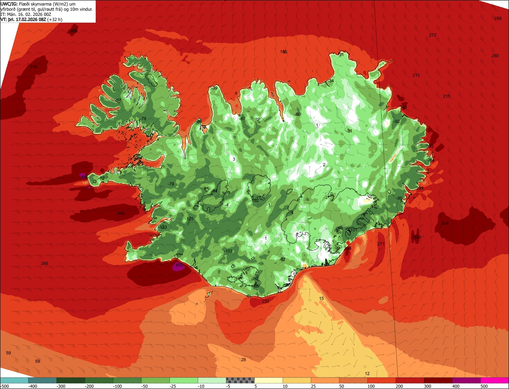This screenshot has height=389, width=509.
Task: Click the legend label '500'
Action: [484, 386]
